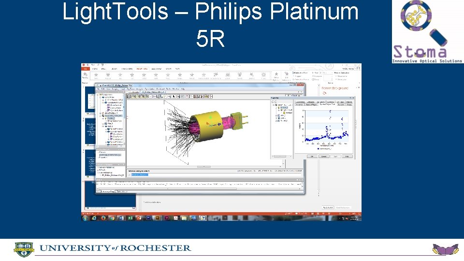The height and width of the screenshot is (261, 464).
Task: Switch to the SLIDE SHOW ribbon tab
Action: point(157,69)
